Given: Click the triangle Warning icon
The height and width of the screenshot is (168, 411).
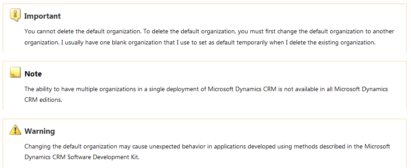Looking at the screenshot, I should click(15, 130).
